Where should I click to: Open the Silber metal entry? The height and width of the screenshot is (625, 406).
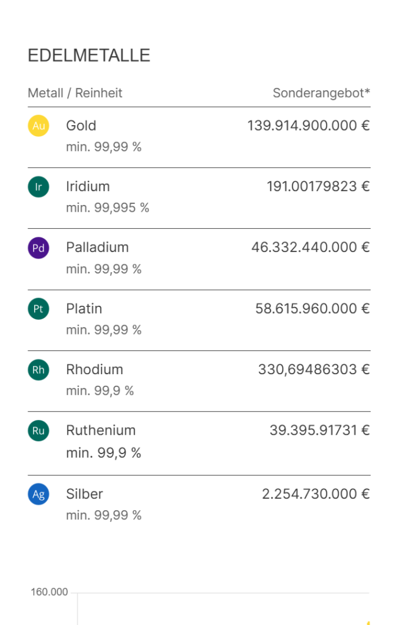coord(85,494)
